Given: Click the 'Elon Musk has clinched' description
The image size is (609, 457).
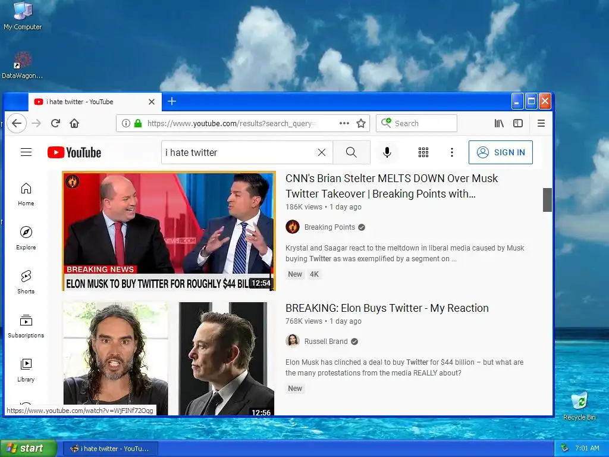Looking at the screenshot, I should 404,368.
